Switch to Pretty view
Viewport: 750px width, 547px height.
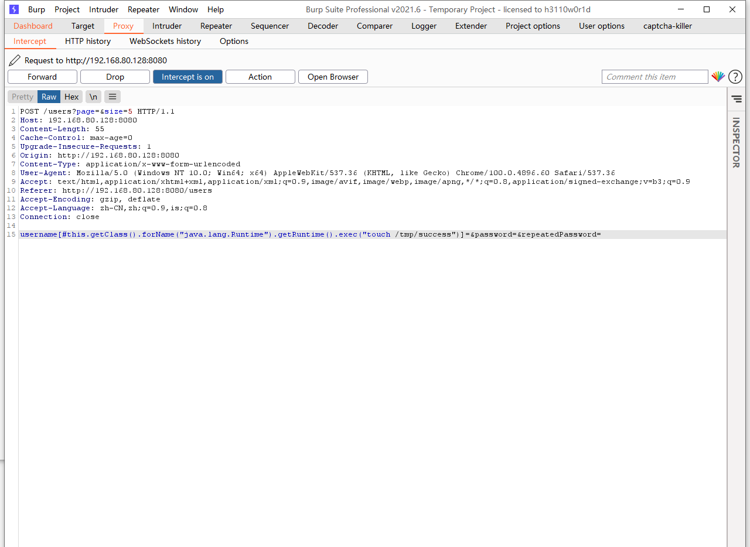pyautogui.click(x=23, y=97)
